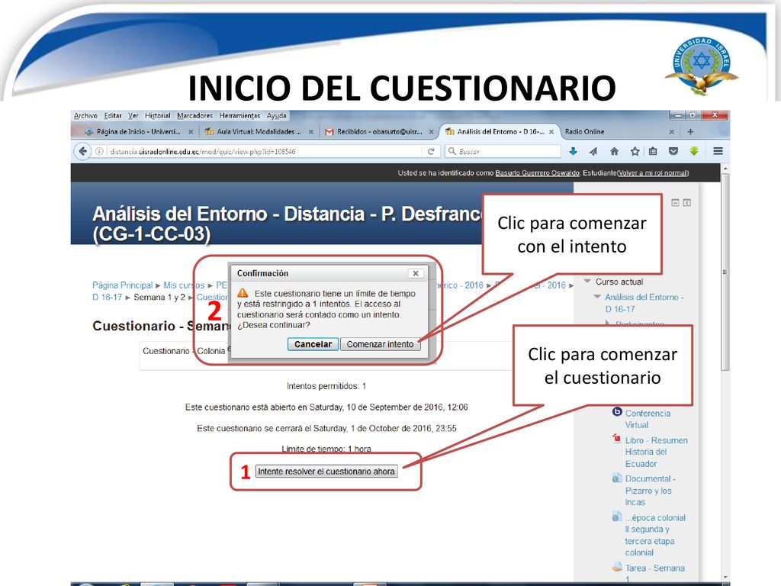Image resolution: width=781 pixels, height=586 pixels.
Task: Reload the page with the refresh icon
Action: tap(431, 152)
